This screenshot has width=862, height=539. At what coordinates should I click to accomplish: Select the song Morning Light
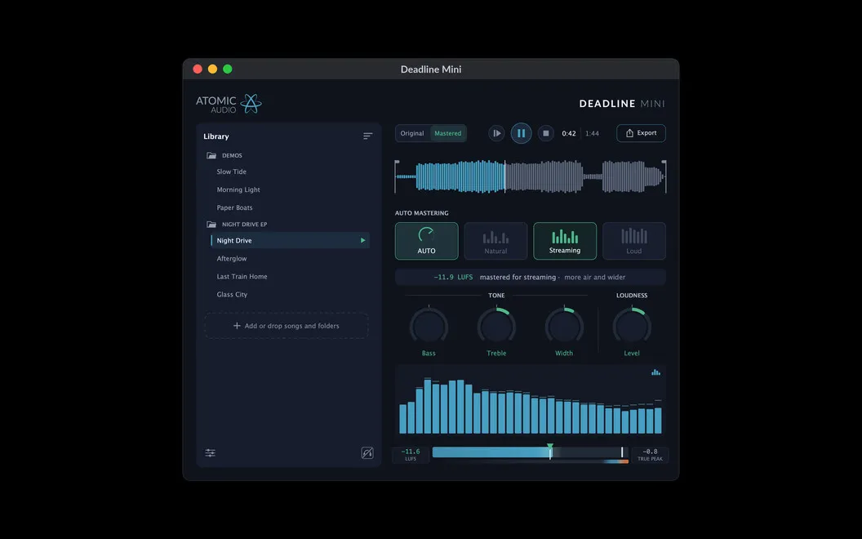pyautogui.click(x=238, y=189)
